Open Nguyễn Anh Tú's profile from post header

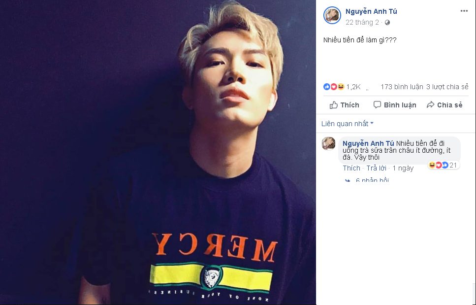coord(371,11)
